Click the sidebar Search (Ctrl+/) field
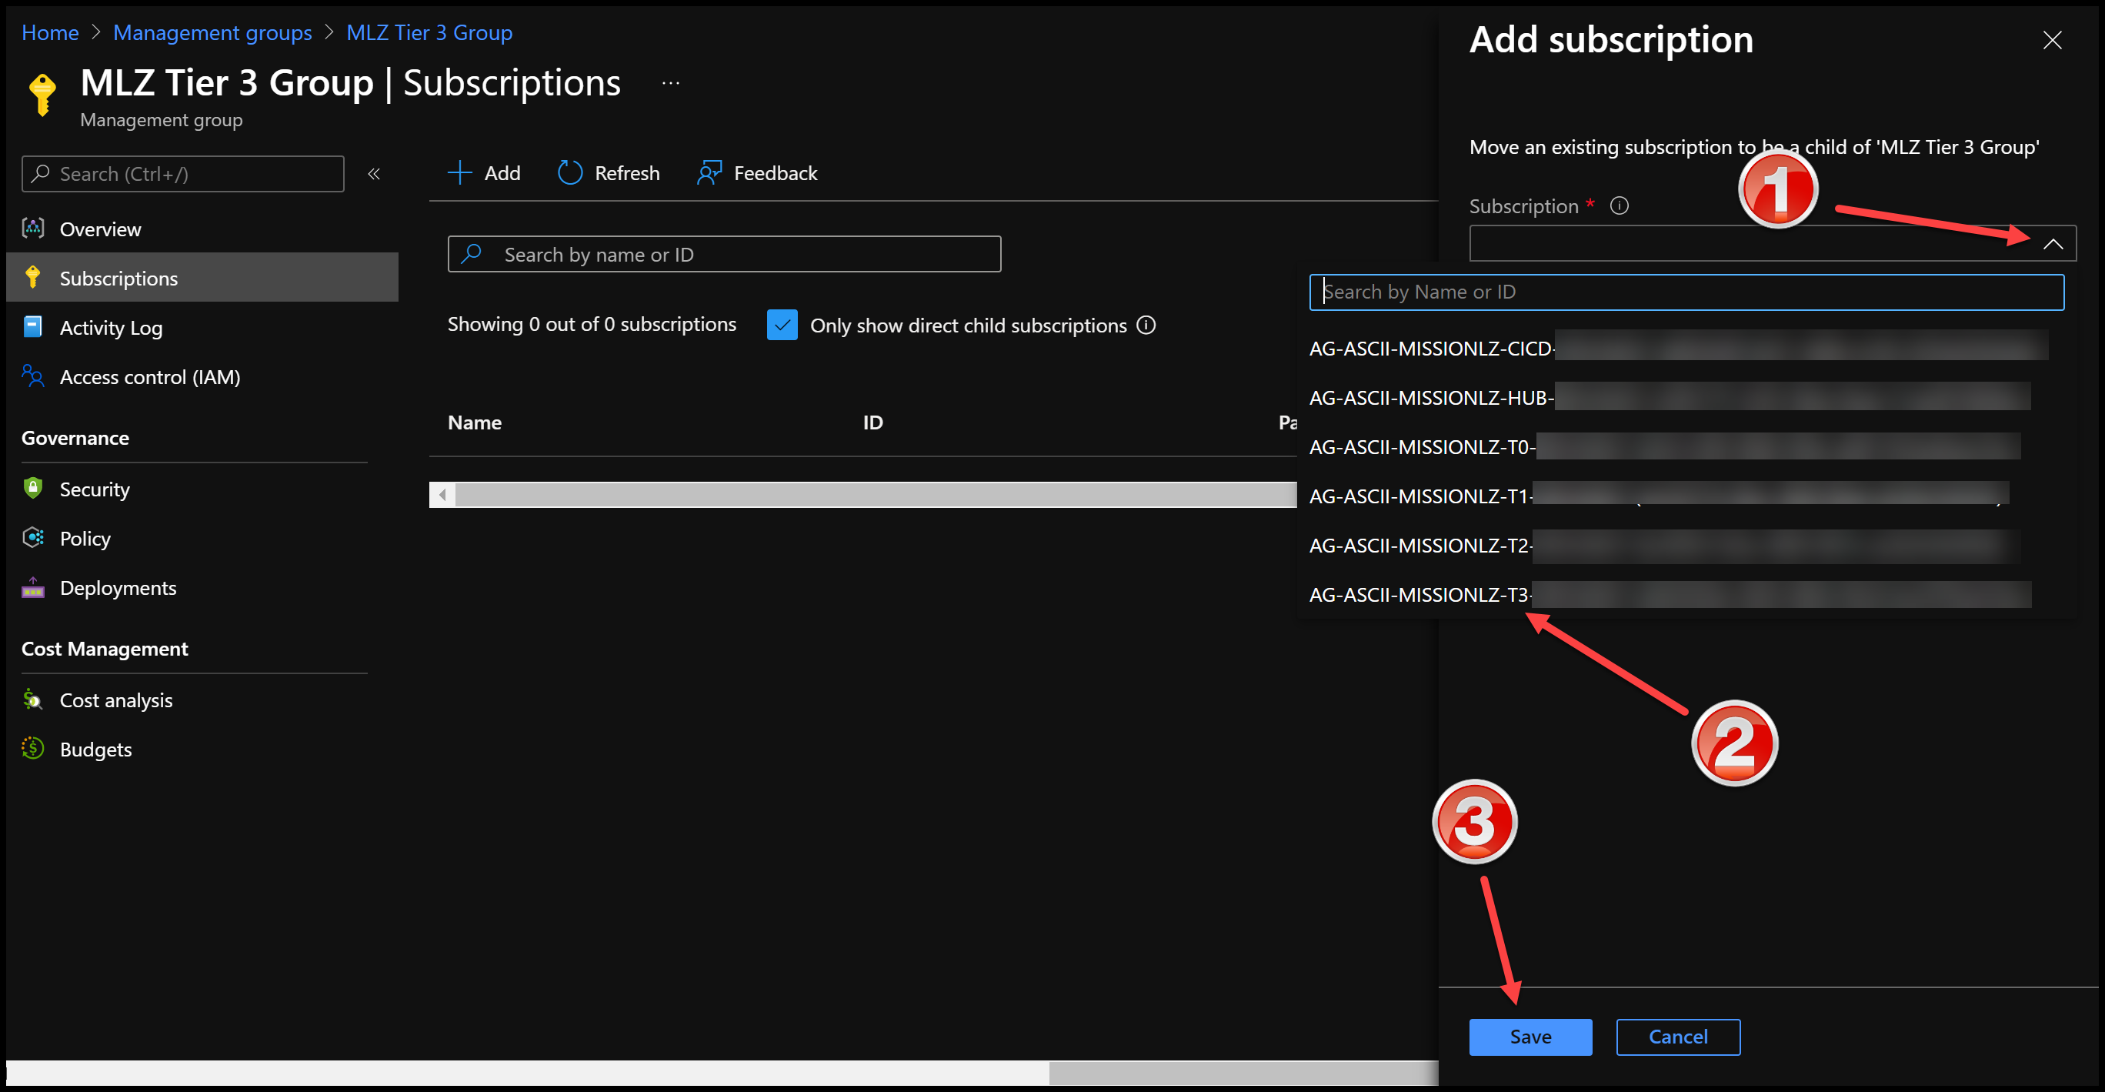The image size is (2105, 1092). coord(182,173)
